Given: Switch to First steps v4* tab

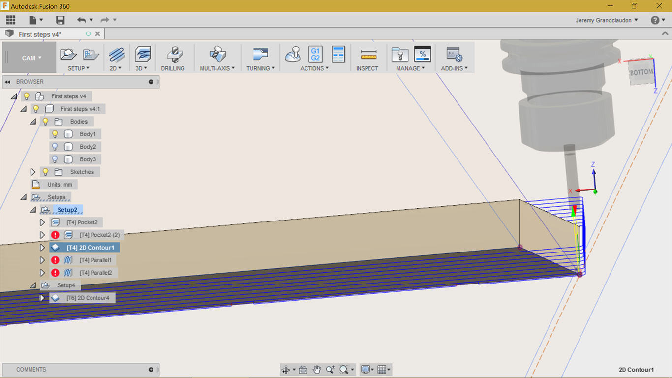Looking at the screenshot, I should 40,34.
